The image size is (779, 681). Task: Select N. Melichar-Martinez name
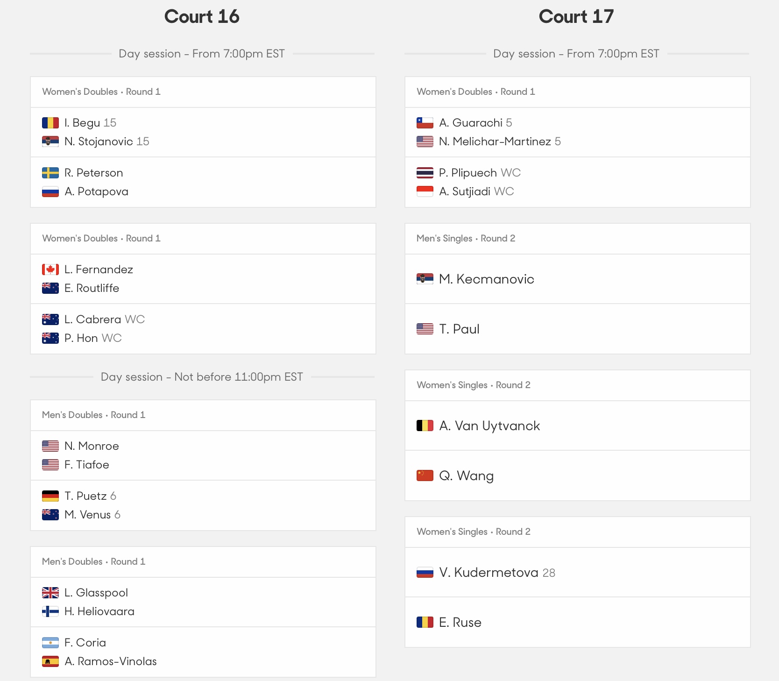click(x=495, y=142)
